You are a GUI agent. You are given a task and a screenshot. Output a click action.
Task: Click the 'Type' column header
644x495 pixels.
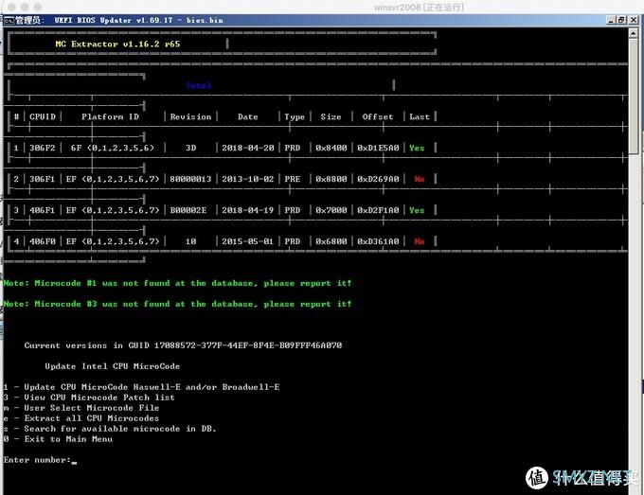click(295, 117)
